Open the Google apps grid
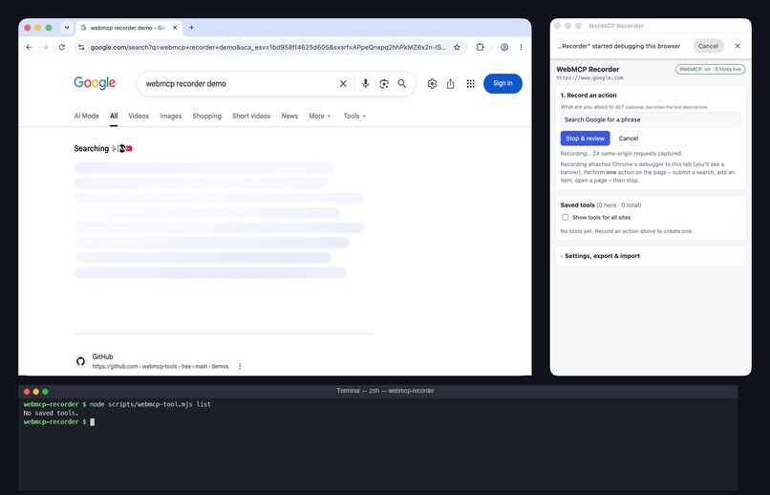 [x=470, y=83]
